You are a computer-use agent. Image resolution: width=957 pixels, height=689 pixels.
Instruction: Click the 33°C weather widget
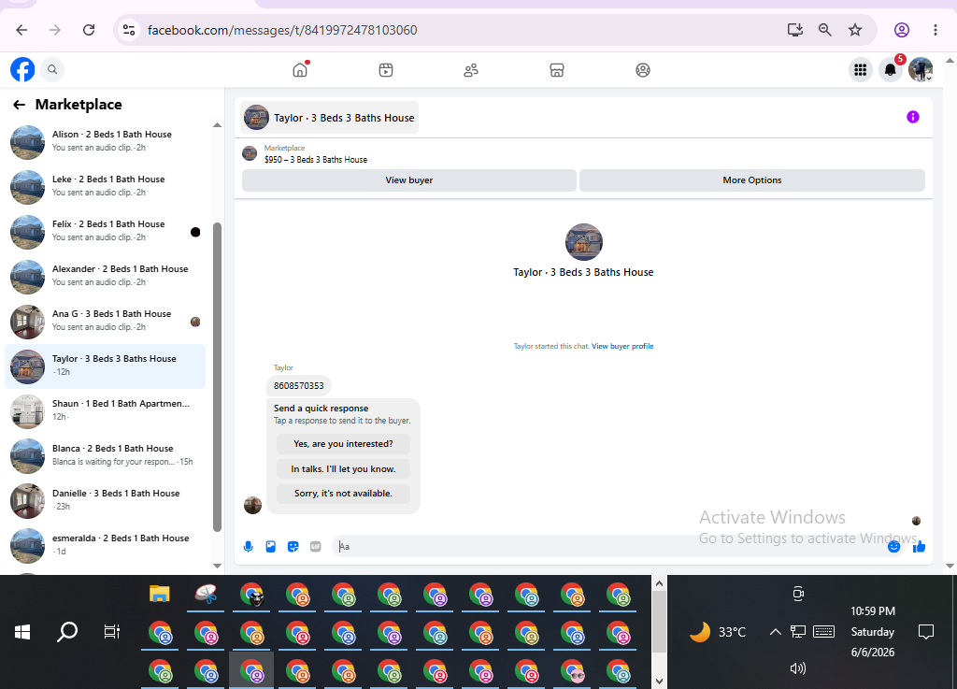coord(718,632)
